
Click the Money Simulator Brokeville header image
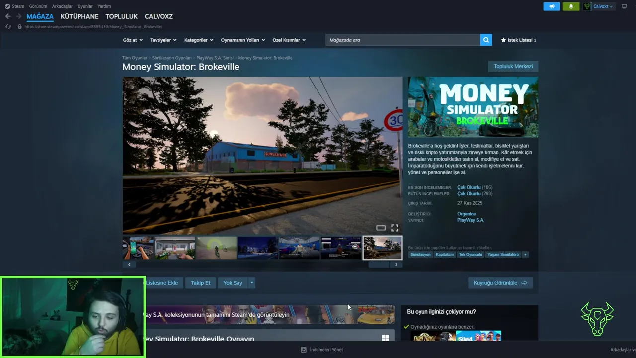pos(473,107)
